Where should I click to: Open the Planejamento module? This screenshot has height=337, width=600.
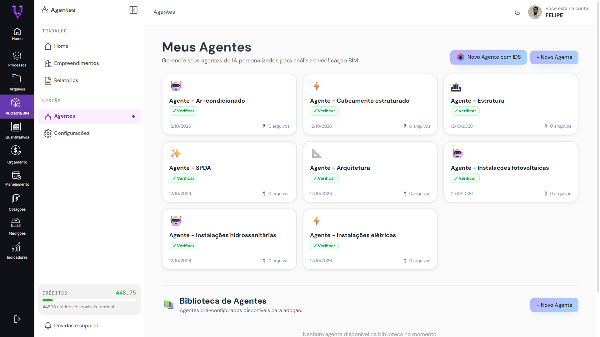tap(17, 178)
